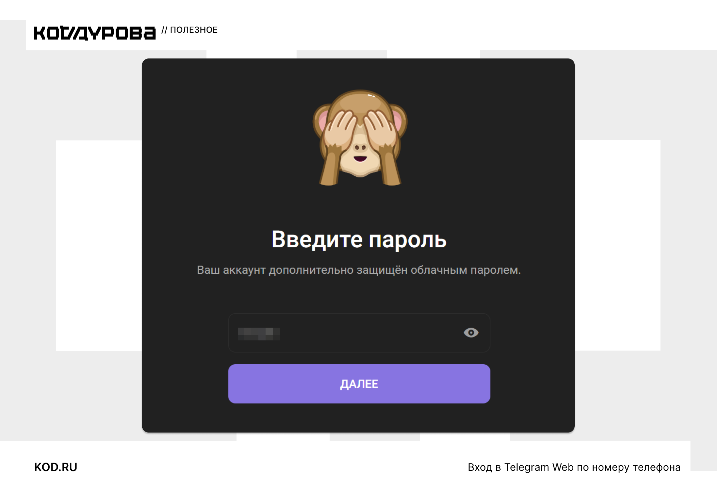Image resolution: width=717 pixels, height=491 pixels.
Task: Focus the password input field
Action: tap(359, 333)
